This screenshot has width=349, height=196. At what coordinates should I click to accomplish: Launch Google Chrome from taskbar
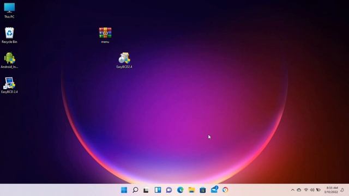point(225,190)
